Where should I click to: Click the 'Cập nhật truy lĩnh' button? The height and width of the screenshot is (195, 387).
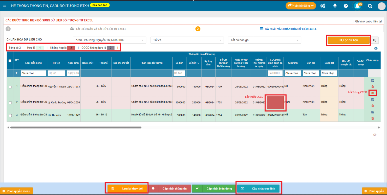pyautogui.click(x=259, y=189)
